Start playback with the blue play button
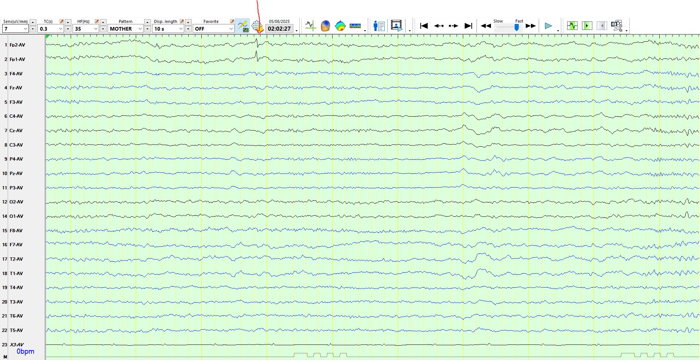The height and width of the screenshot is (360, 700). 548,26
